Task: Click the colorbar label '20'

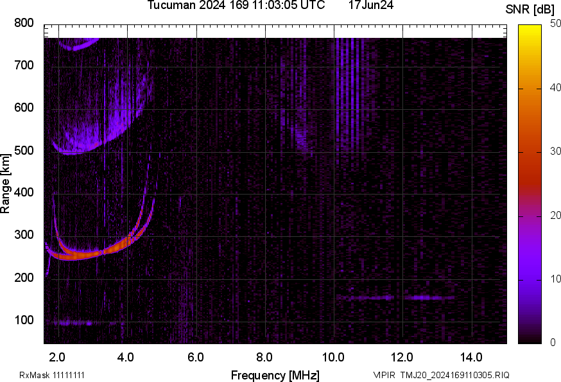Action: coord(555,215)
